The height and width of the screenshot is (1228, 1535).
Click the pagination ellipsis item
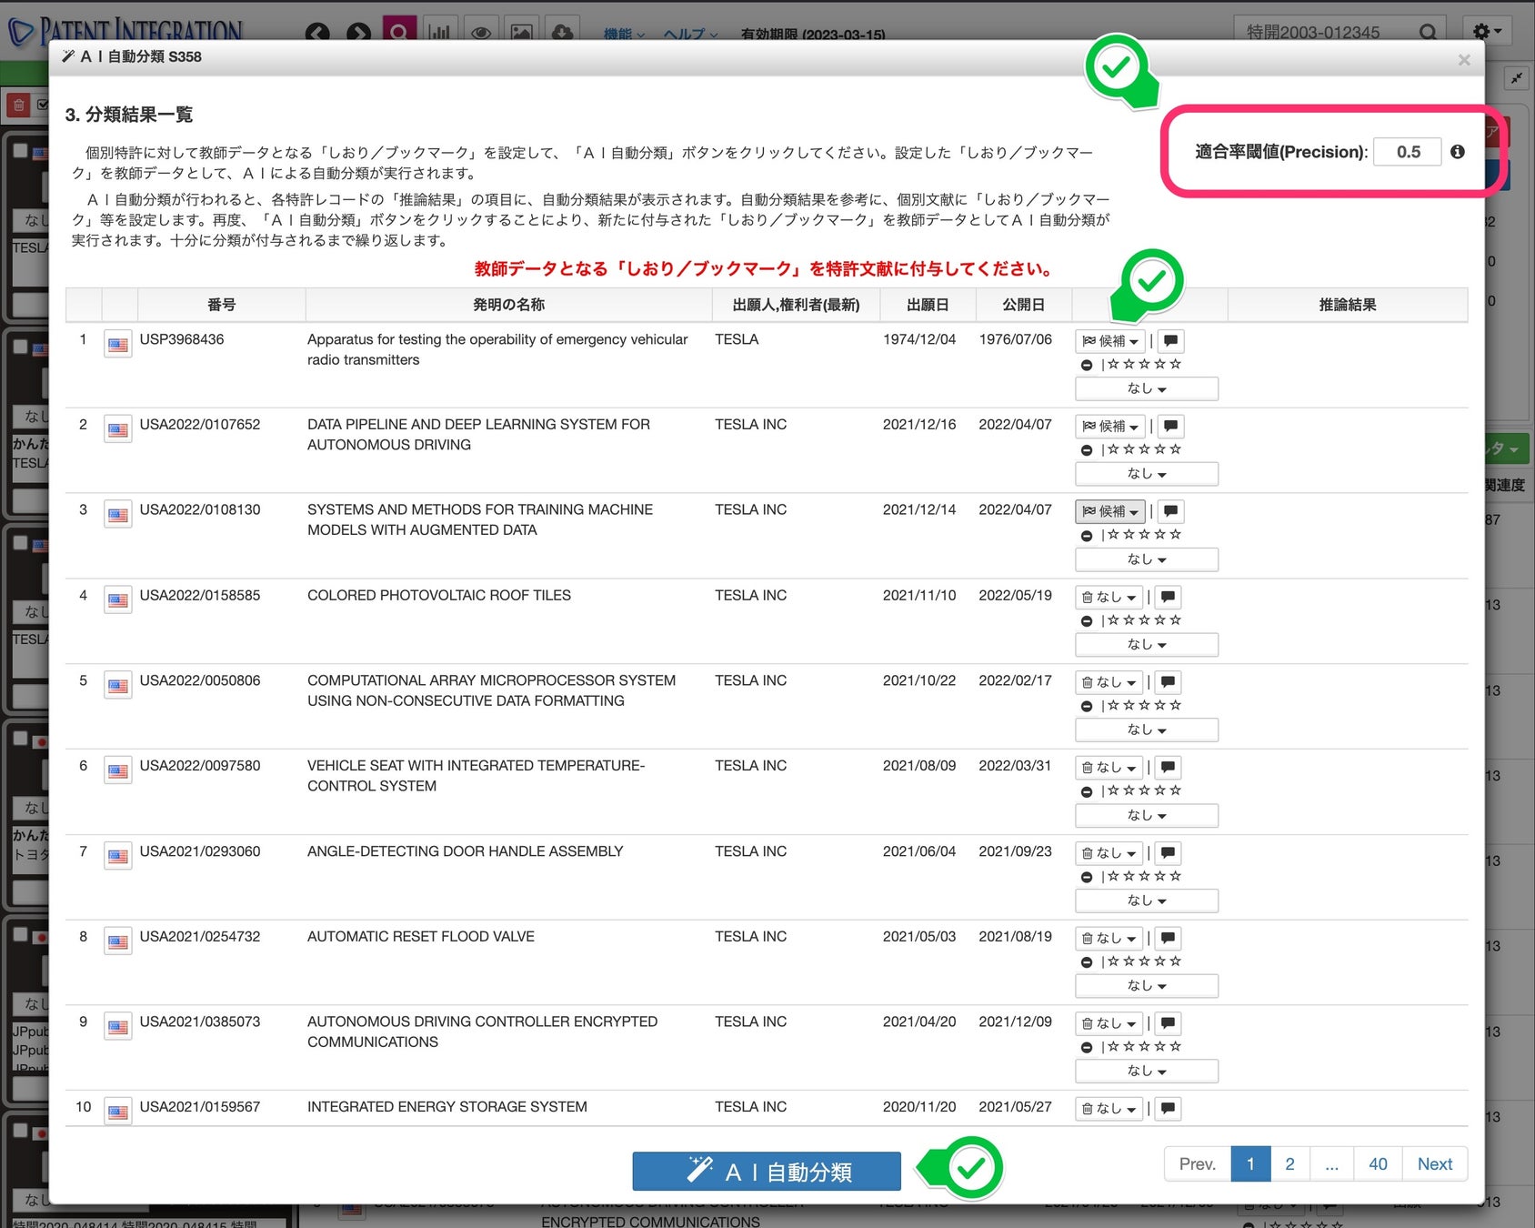click(1332, 1164)
